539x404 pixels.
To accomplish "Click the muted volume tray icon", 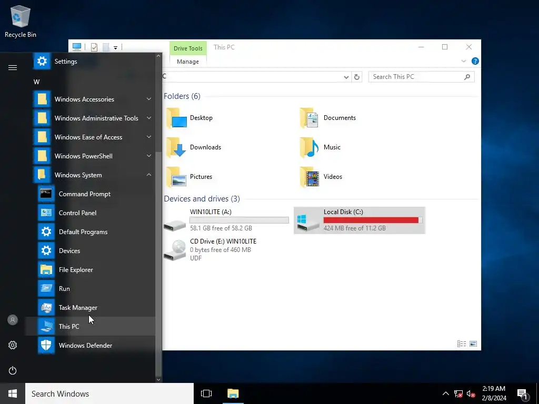I will (x=471, y=393).
